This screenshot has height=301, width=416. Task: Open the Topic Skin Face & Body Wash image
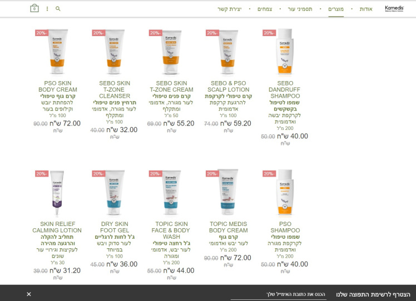point(171,192)
